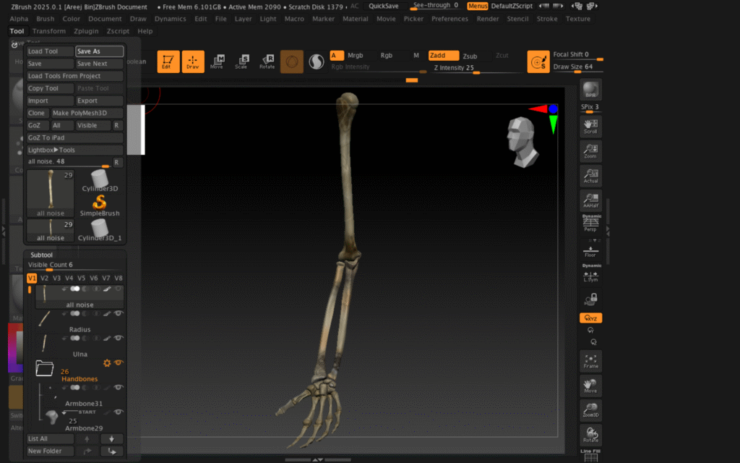Activate the Edit mode icon
This screenshot has height=463, width=740.
(168, 61)
